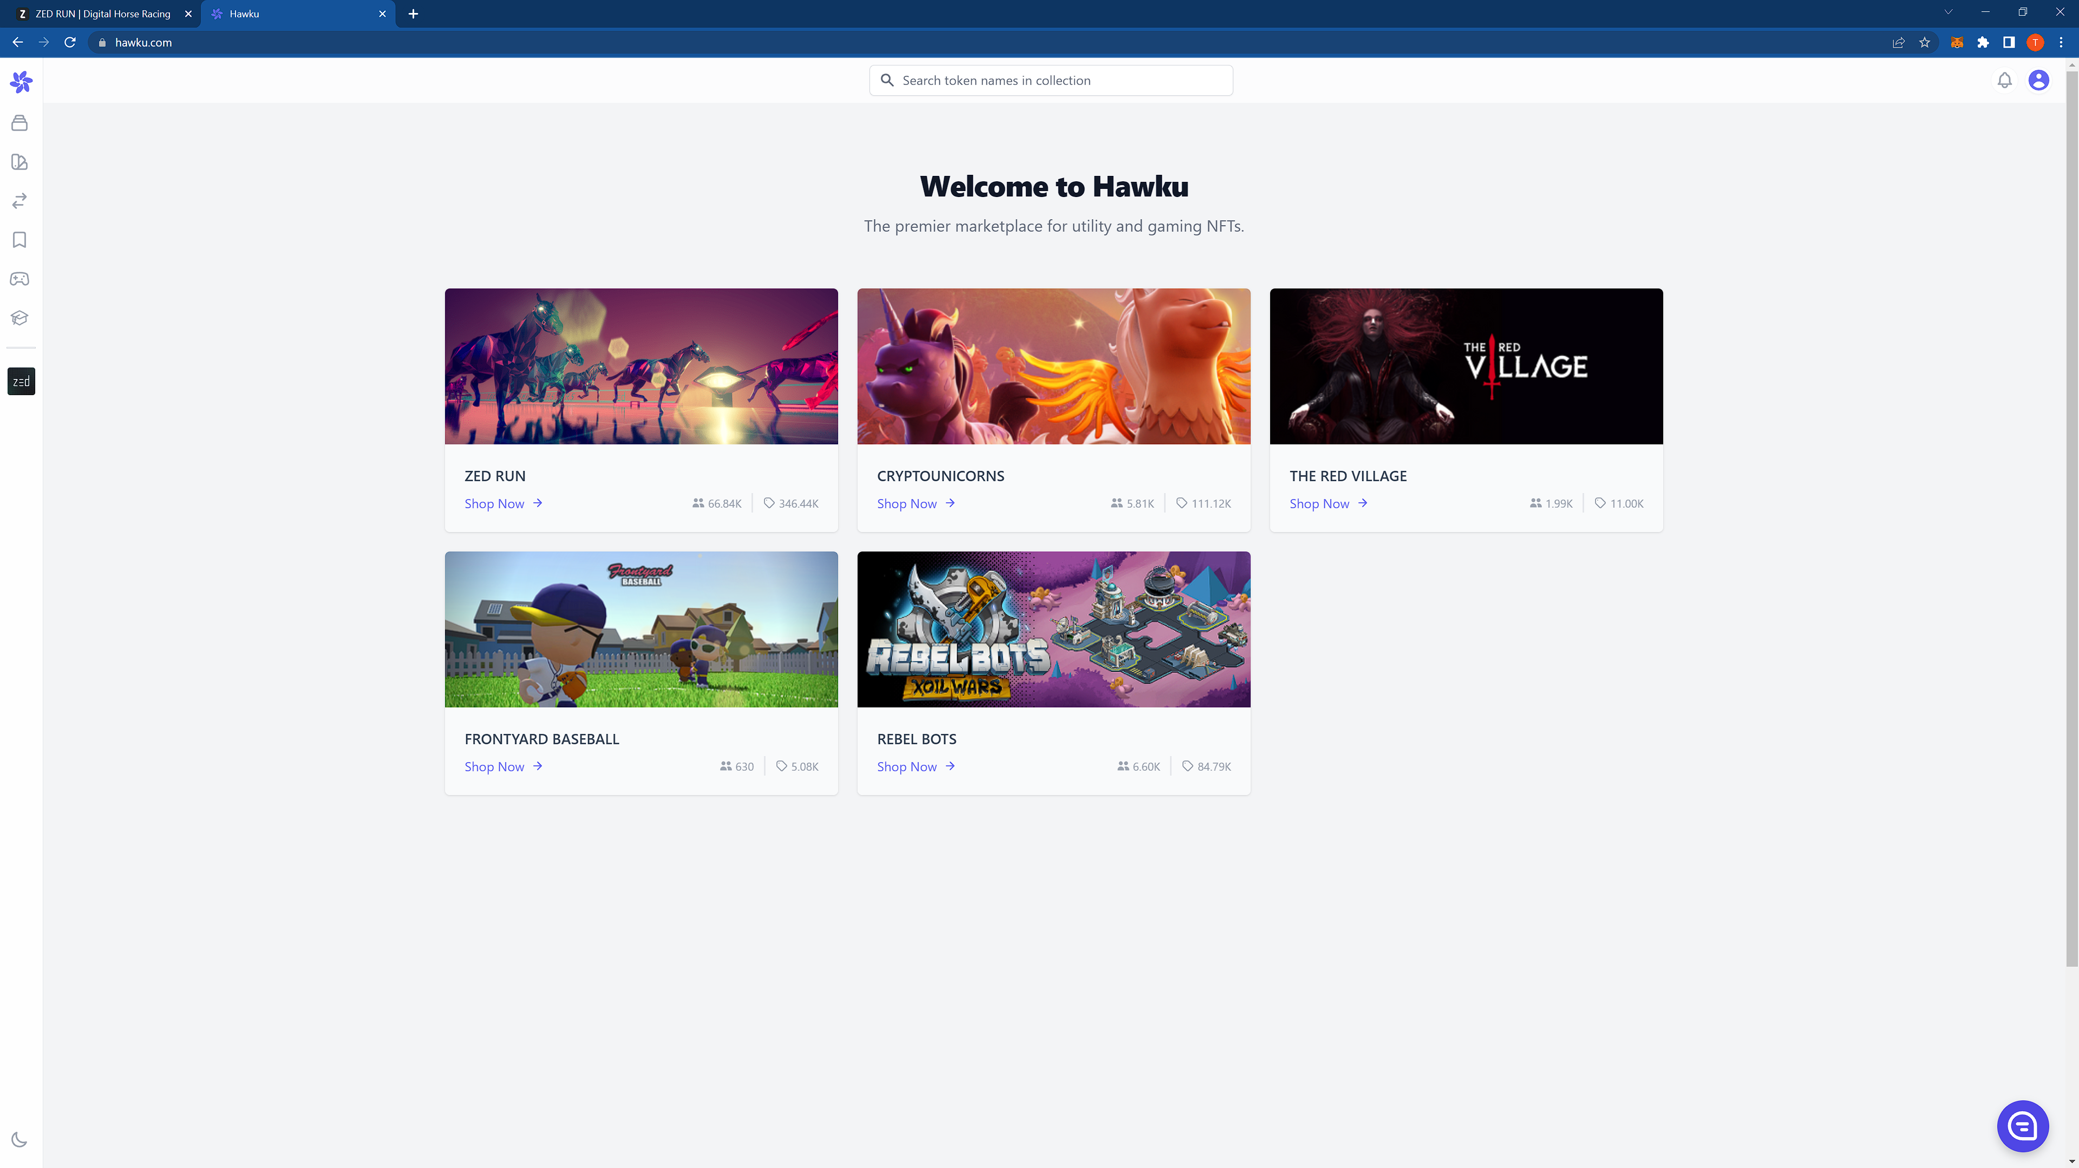
Task: Click the share page icon in address bar
Action: coord(1899,43)
